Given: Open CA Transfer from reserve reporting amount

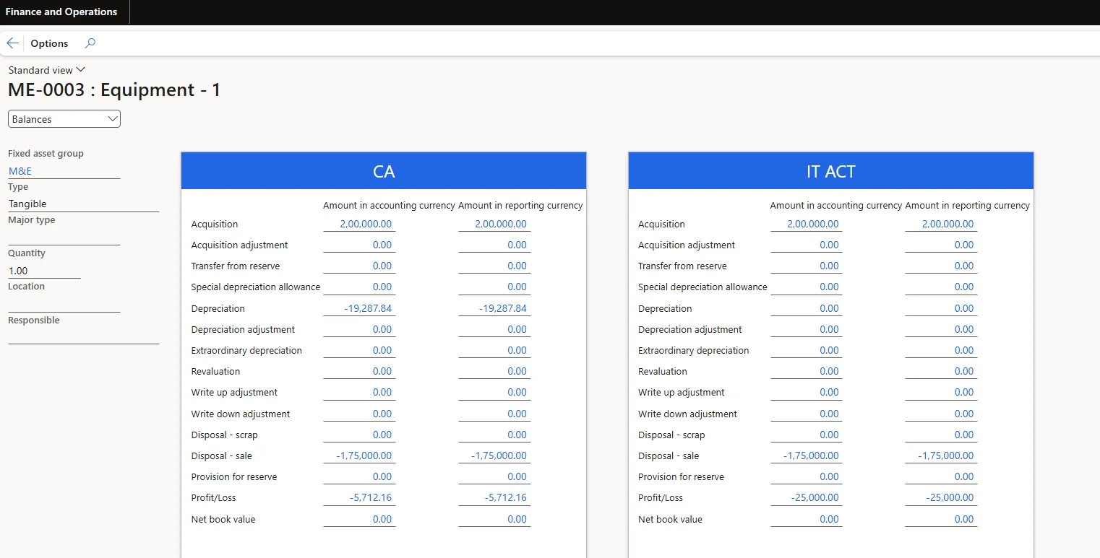Looking at the screenshot, I should pyautogui.click(x=494, y=266).
